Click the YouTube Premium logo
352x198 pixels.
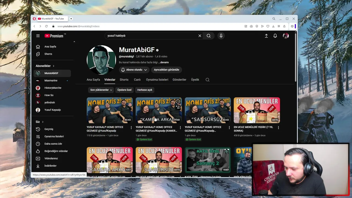[x=54, y=36]
